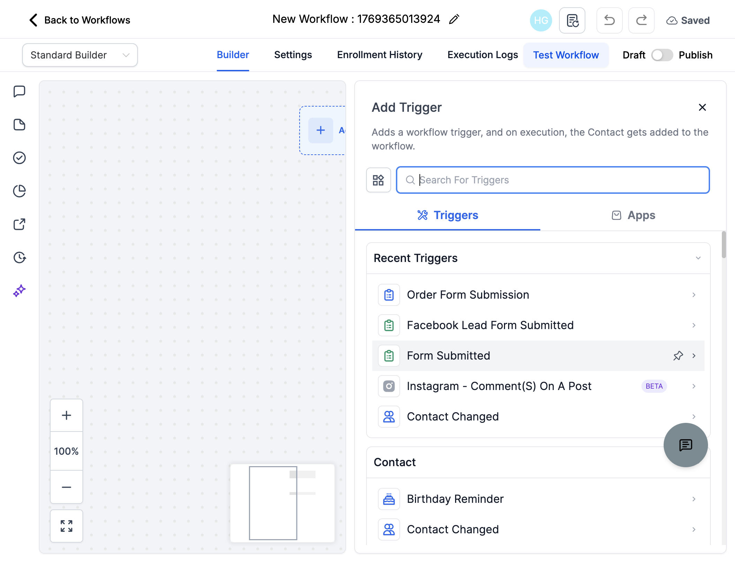The width and height of the screenshot is (735, 562).
Task: Click the Saved cloud status
Action: coord(688,20)
